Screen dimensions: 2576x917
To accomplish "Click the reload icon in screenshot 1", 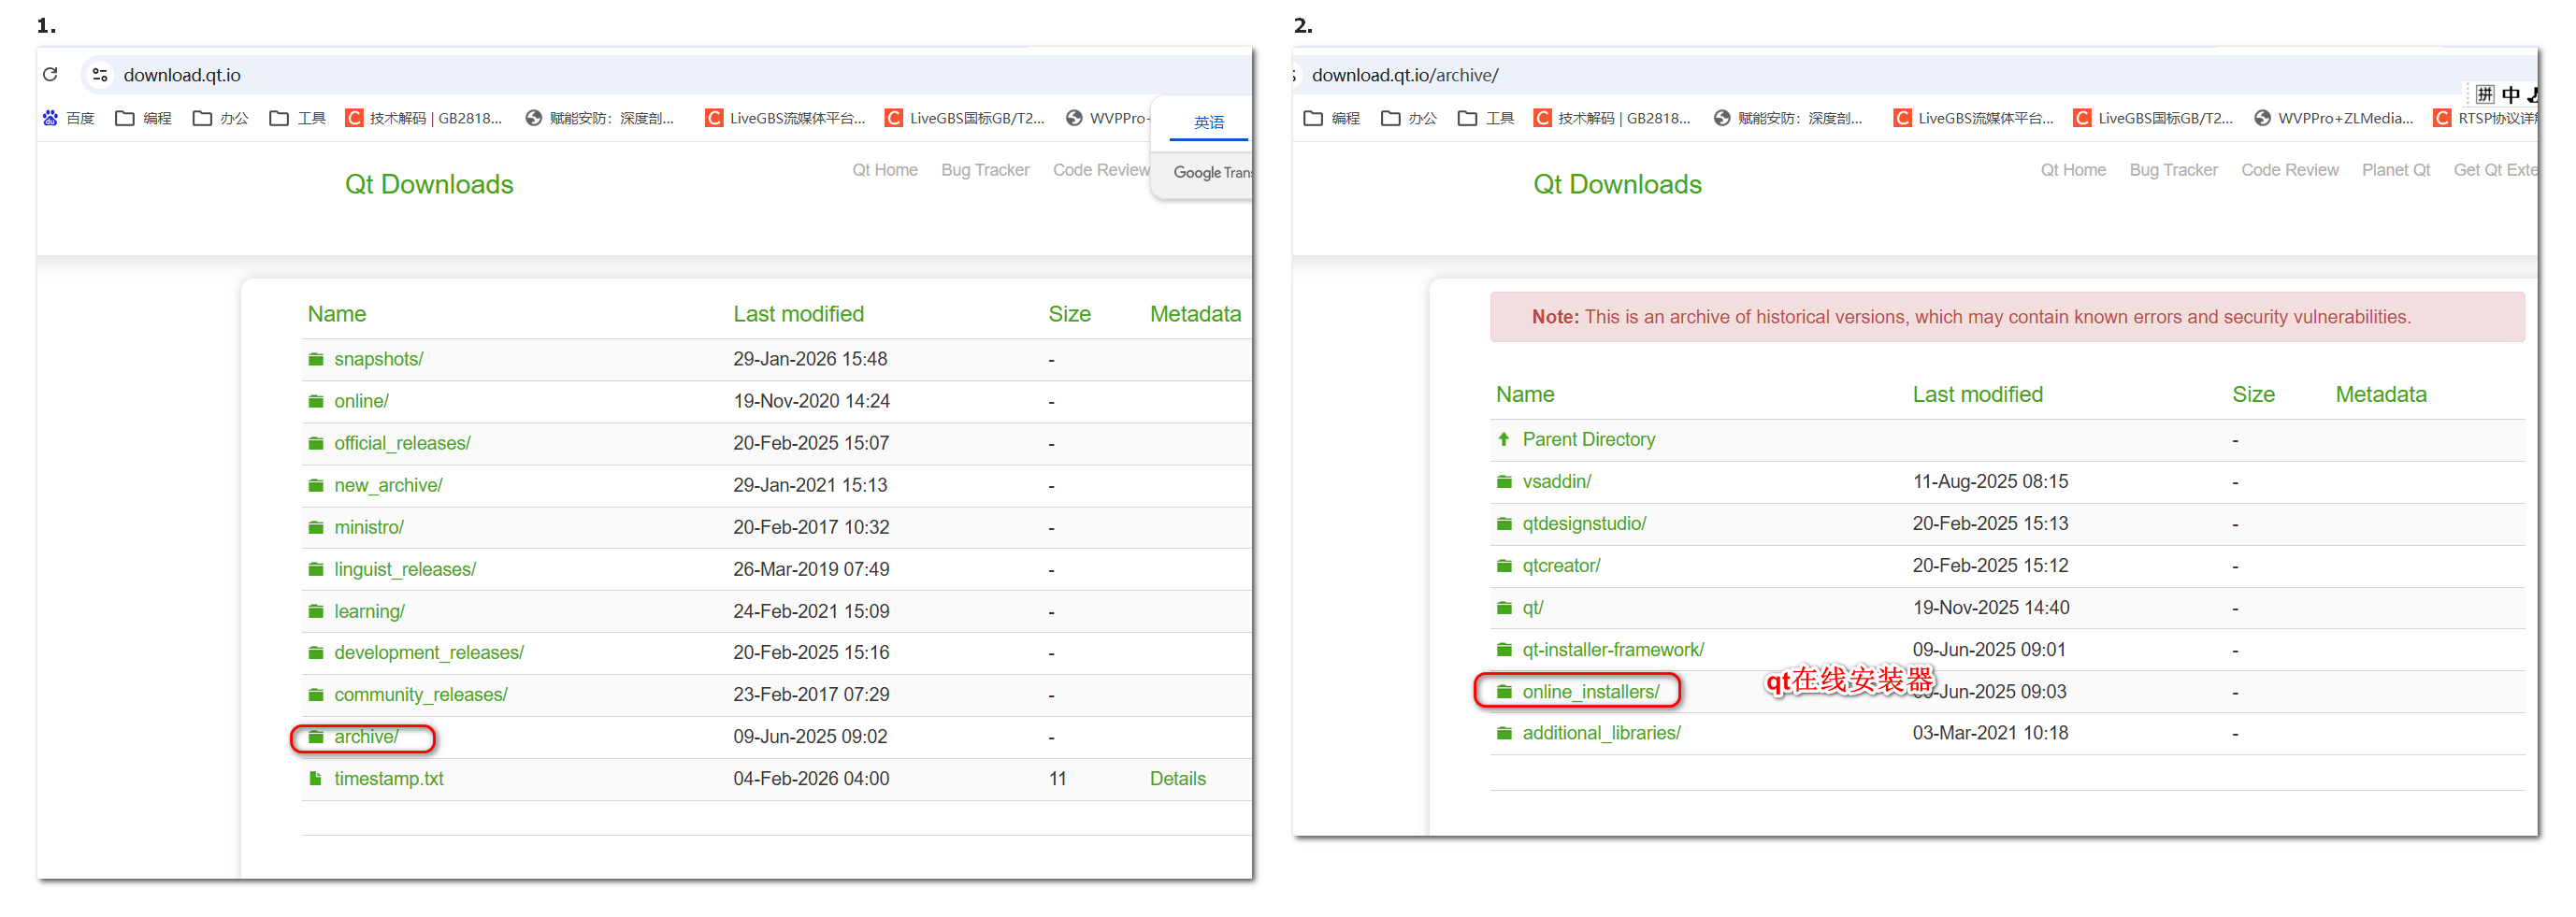I will (x=50, y=74).
